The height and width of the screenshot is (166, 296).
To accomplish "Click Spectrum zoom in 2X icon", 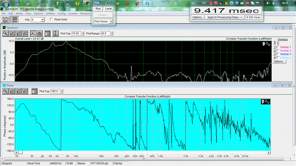I will point(12,34).
